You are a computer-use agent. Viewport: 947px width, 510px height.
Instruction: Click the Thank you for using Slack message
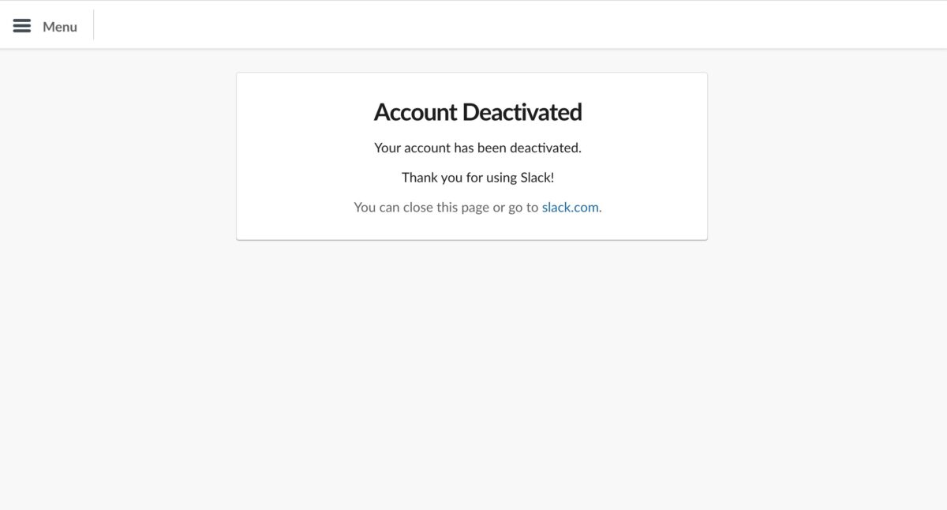coord(477,178)
